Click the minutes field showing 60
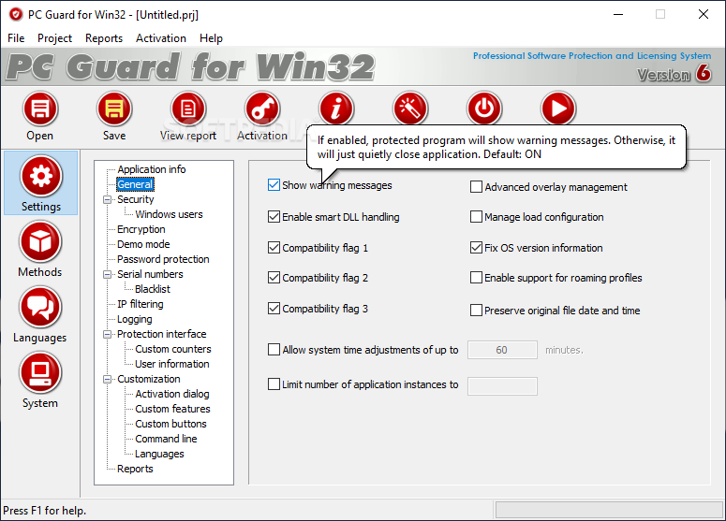The height and width of the screenshot is (521, 726). (x=502, y=350)
